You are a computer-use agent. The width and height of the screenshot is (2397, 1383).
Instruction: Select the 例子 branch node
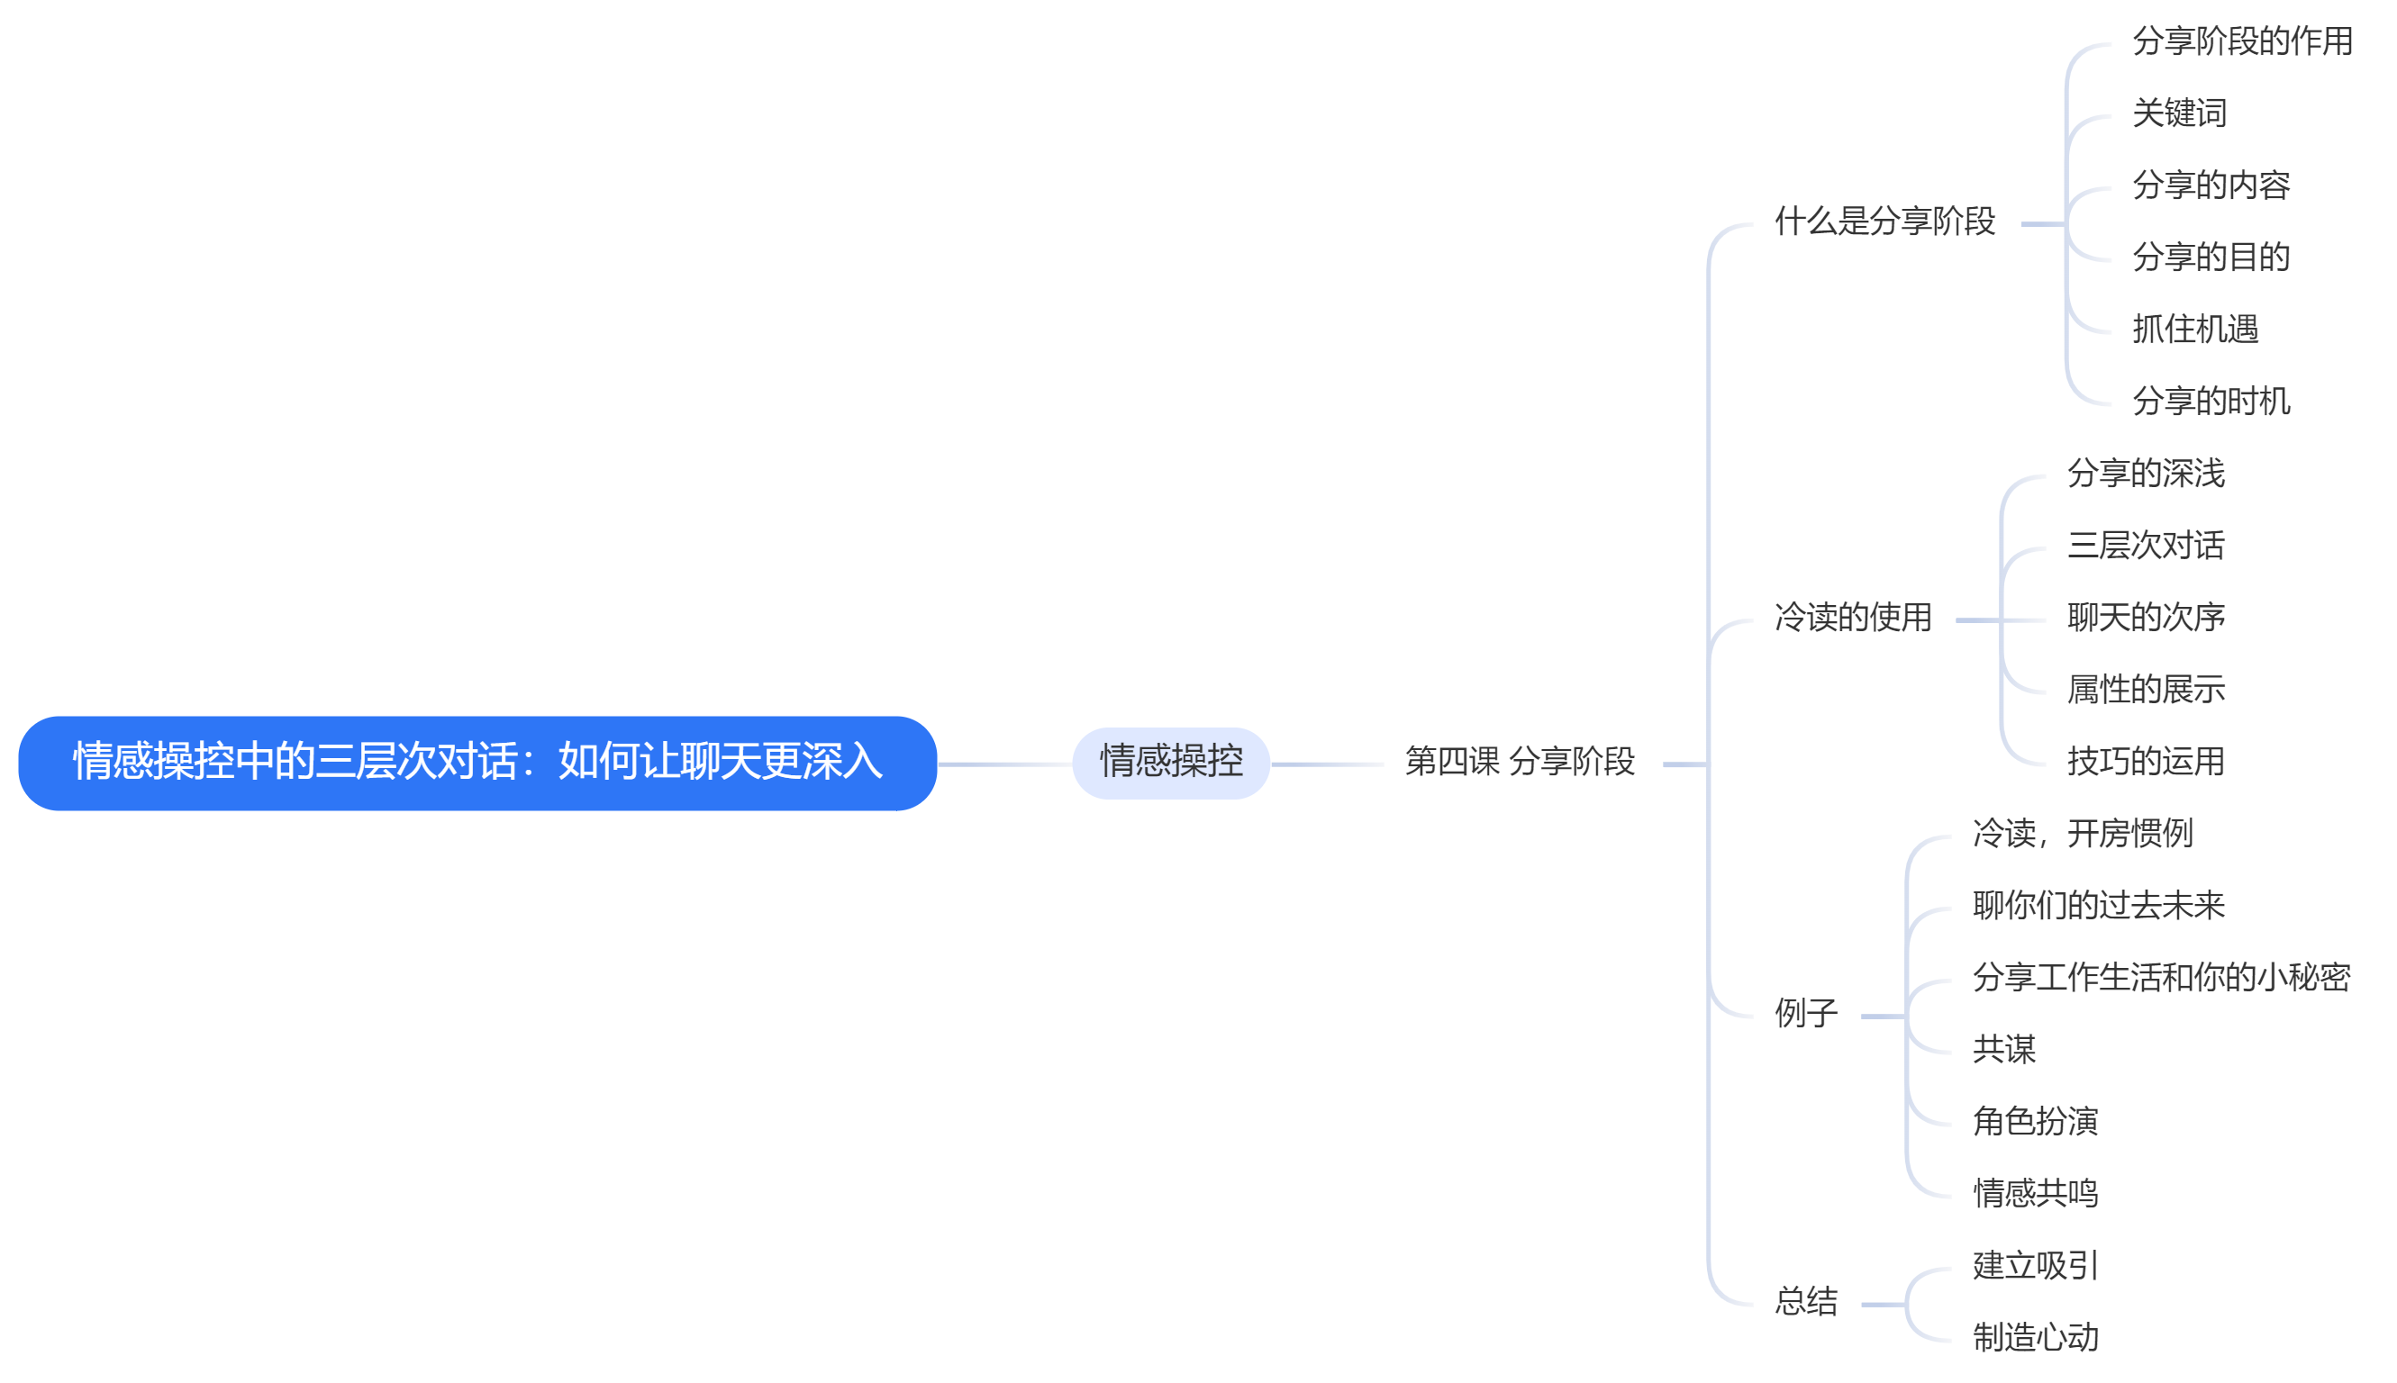pos(1806,1015)
